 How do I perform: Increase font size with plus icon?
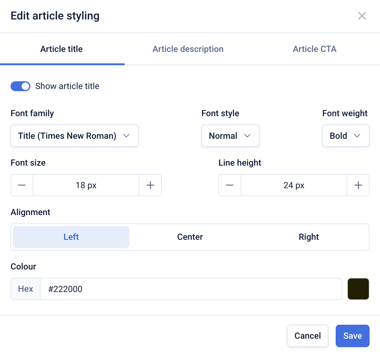pyautogui.click(x=150, y=185)
